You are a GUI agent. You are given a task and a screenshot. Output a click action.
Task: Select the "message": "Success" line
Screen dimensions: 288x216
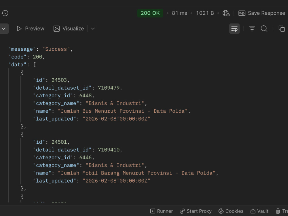[41, 49]
